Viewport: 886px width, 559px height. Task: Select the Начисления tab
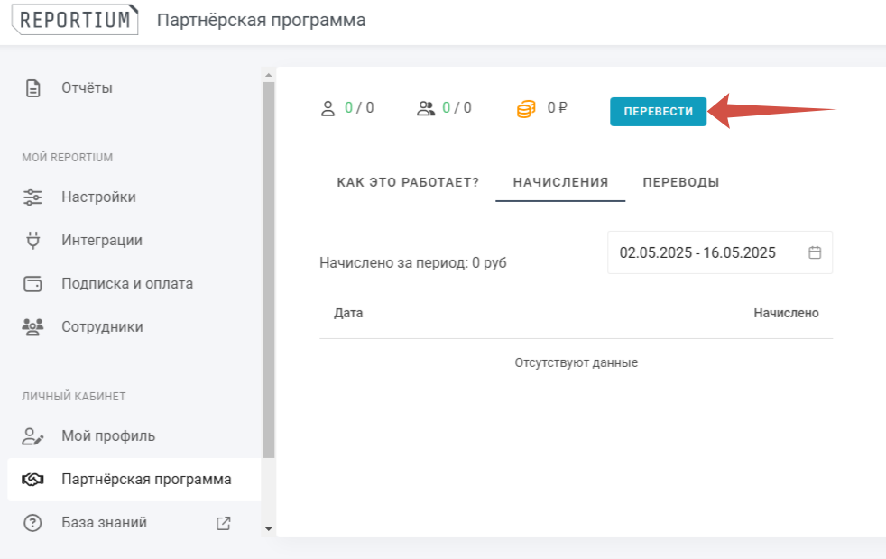tap(560, 182)
